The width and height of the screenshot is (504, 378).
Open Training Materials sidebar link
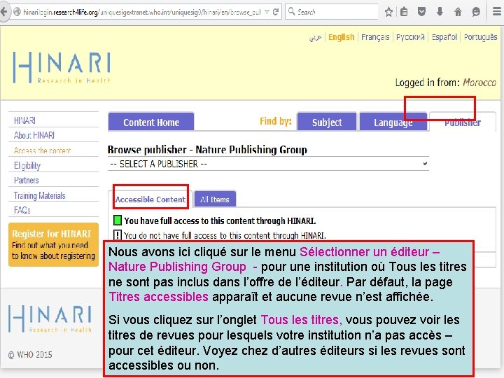pos(39,195)
